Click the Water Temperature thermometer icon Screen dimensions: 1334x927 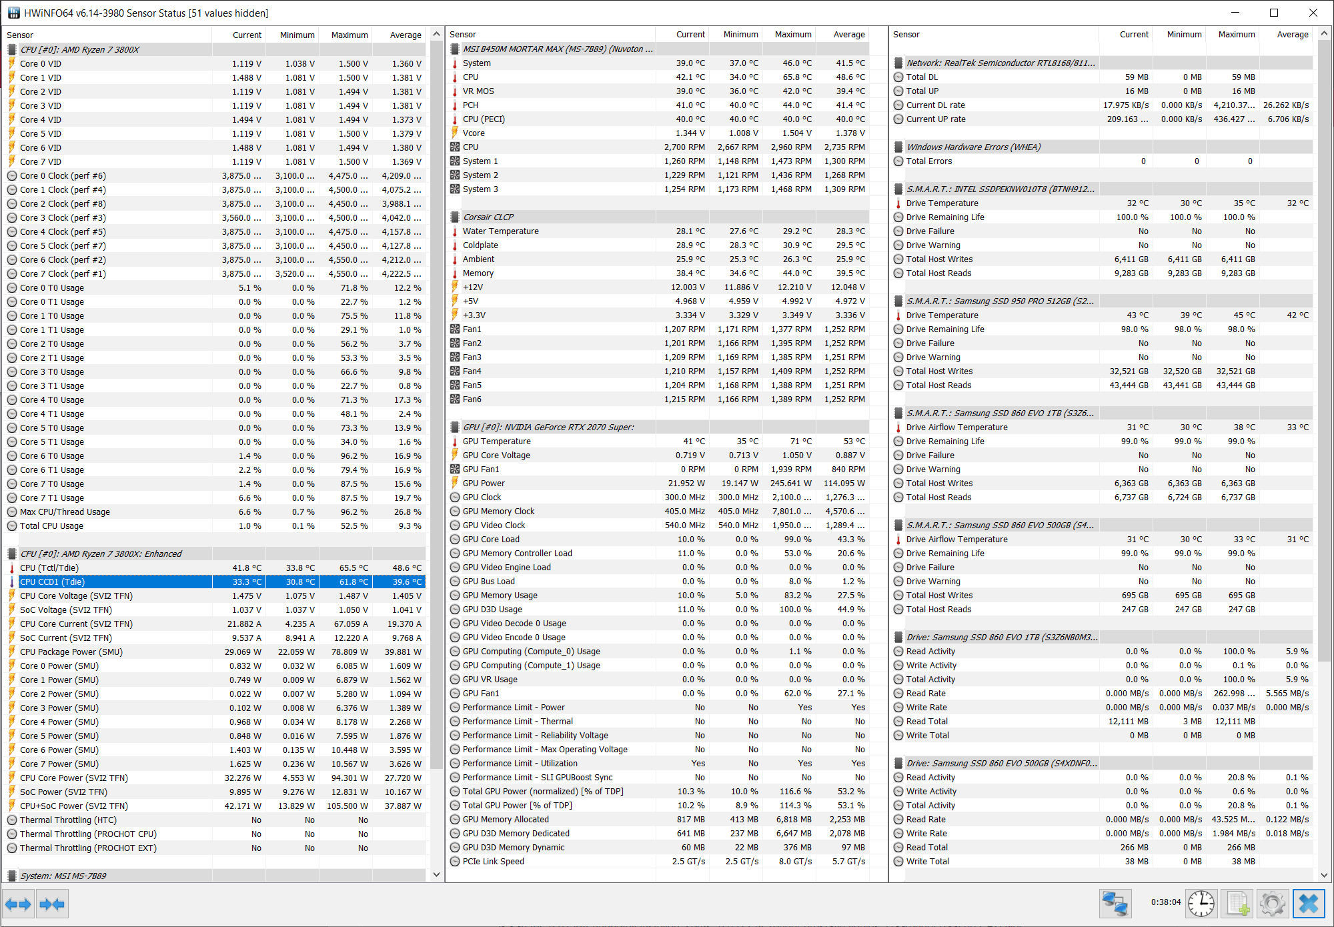(455, 231)
